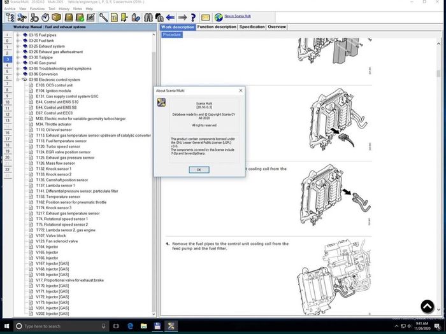Expand the 03-30 Tailpipe node

tap(18, 57)
